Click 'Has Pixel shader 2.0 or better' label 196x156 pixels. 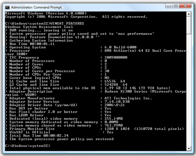point(43,112)
